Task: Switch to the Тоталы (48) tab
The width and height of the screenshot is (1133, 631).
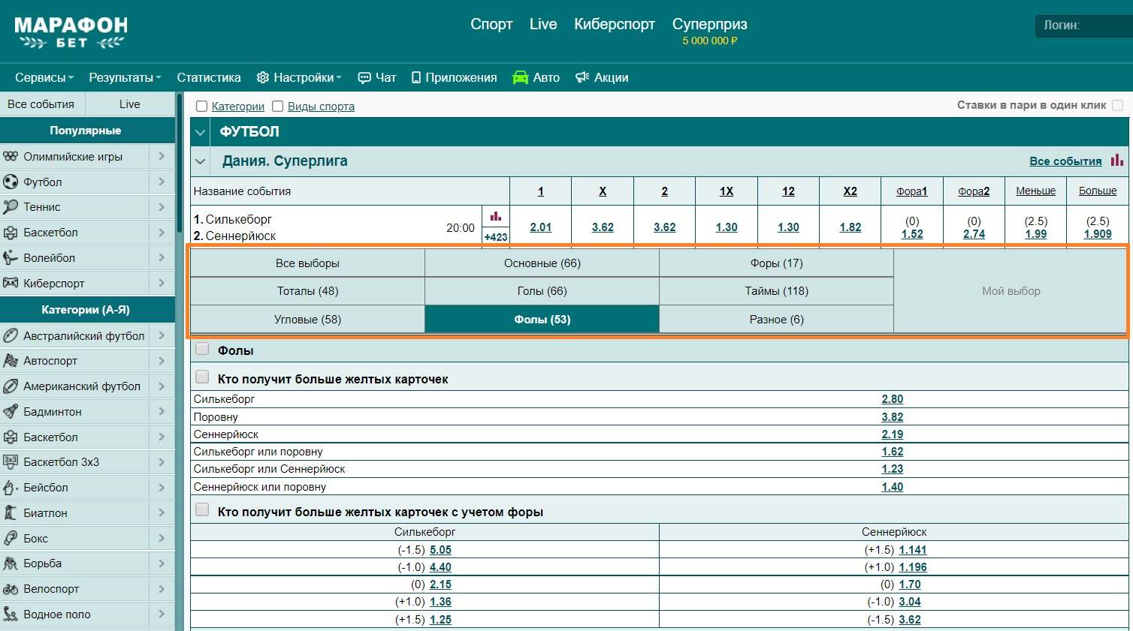Action: 308,291
